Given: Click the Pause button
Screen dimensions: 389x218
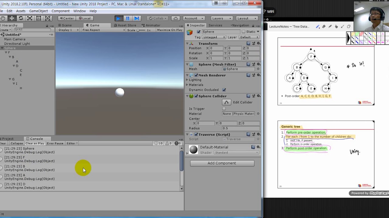Looking at the screenshot, I should click(x=128, y=18).
